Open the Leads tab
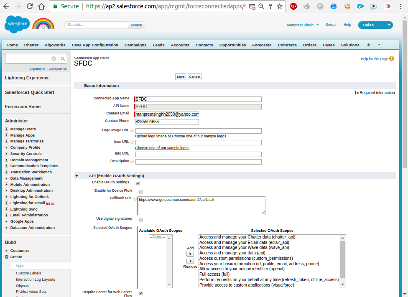 point(158,45)
